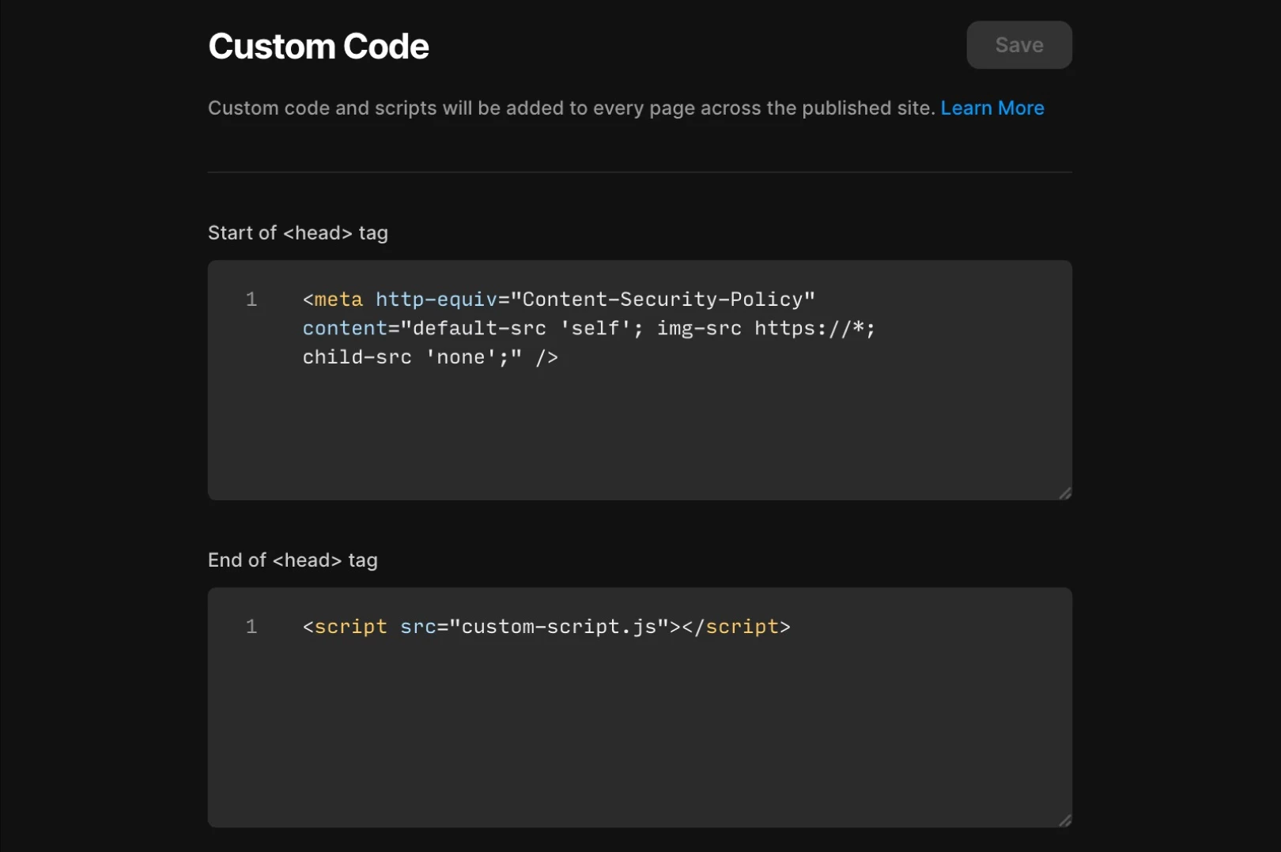
Task: Click inside the End of head code editor
Action: pos(640,707)
